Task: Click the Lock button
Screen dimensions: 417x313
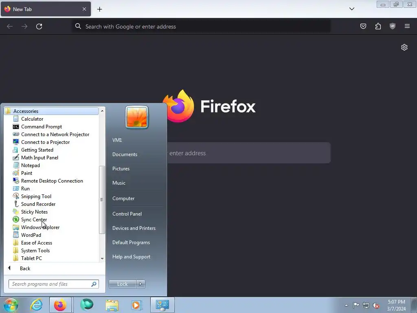Action: 122,284
